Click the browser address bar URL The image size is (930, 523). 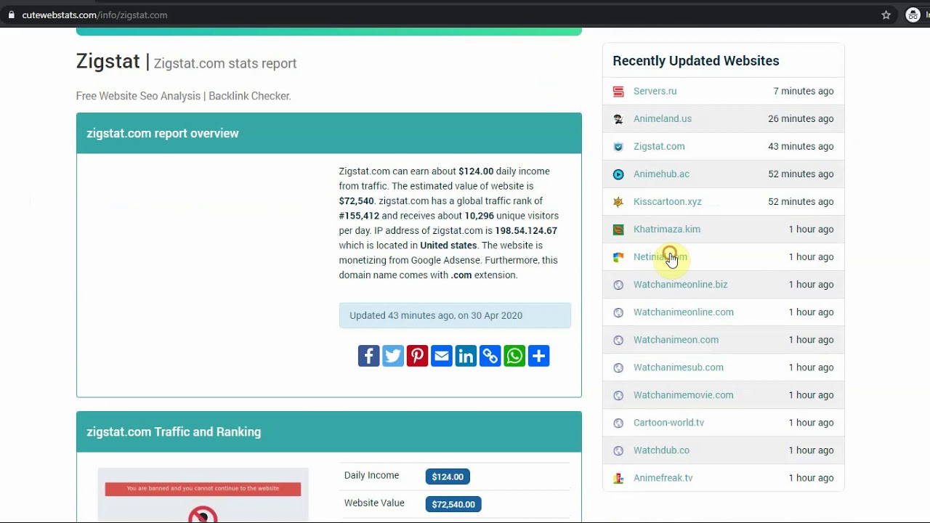tap(94, 15)
